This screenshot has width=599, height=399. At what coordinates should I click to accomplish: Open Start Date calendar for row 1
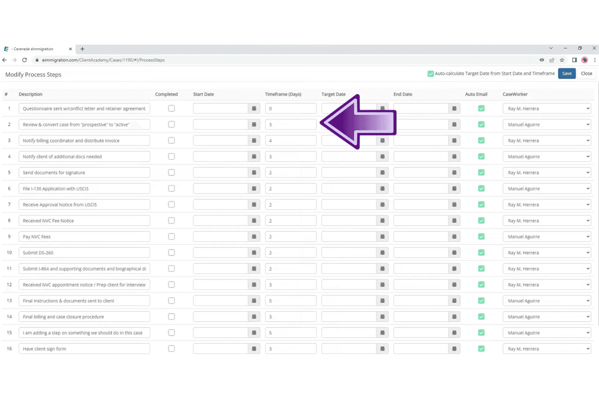254,108
